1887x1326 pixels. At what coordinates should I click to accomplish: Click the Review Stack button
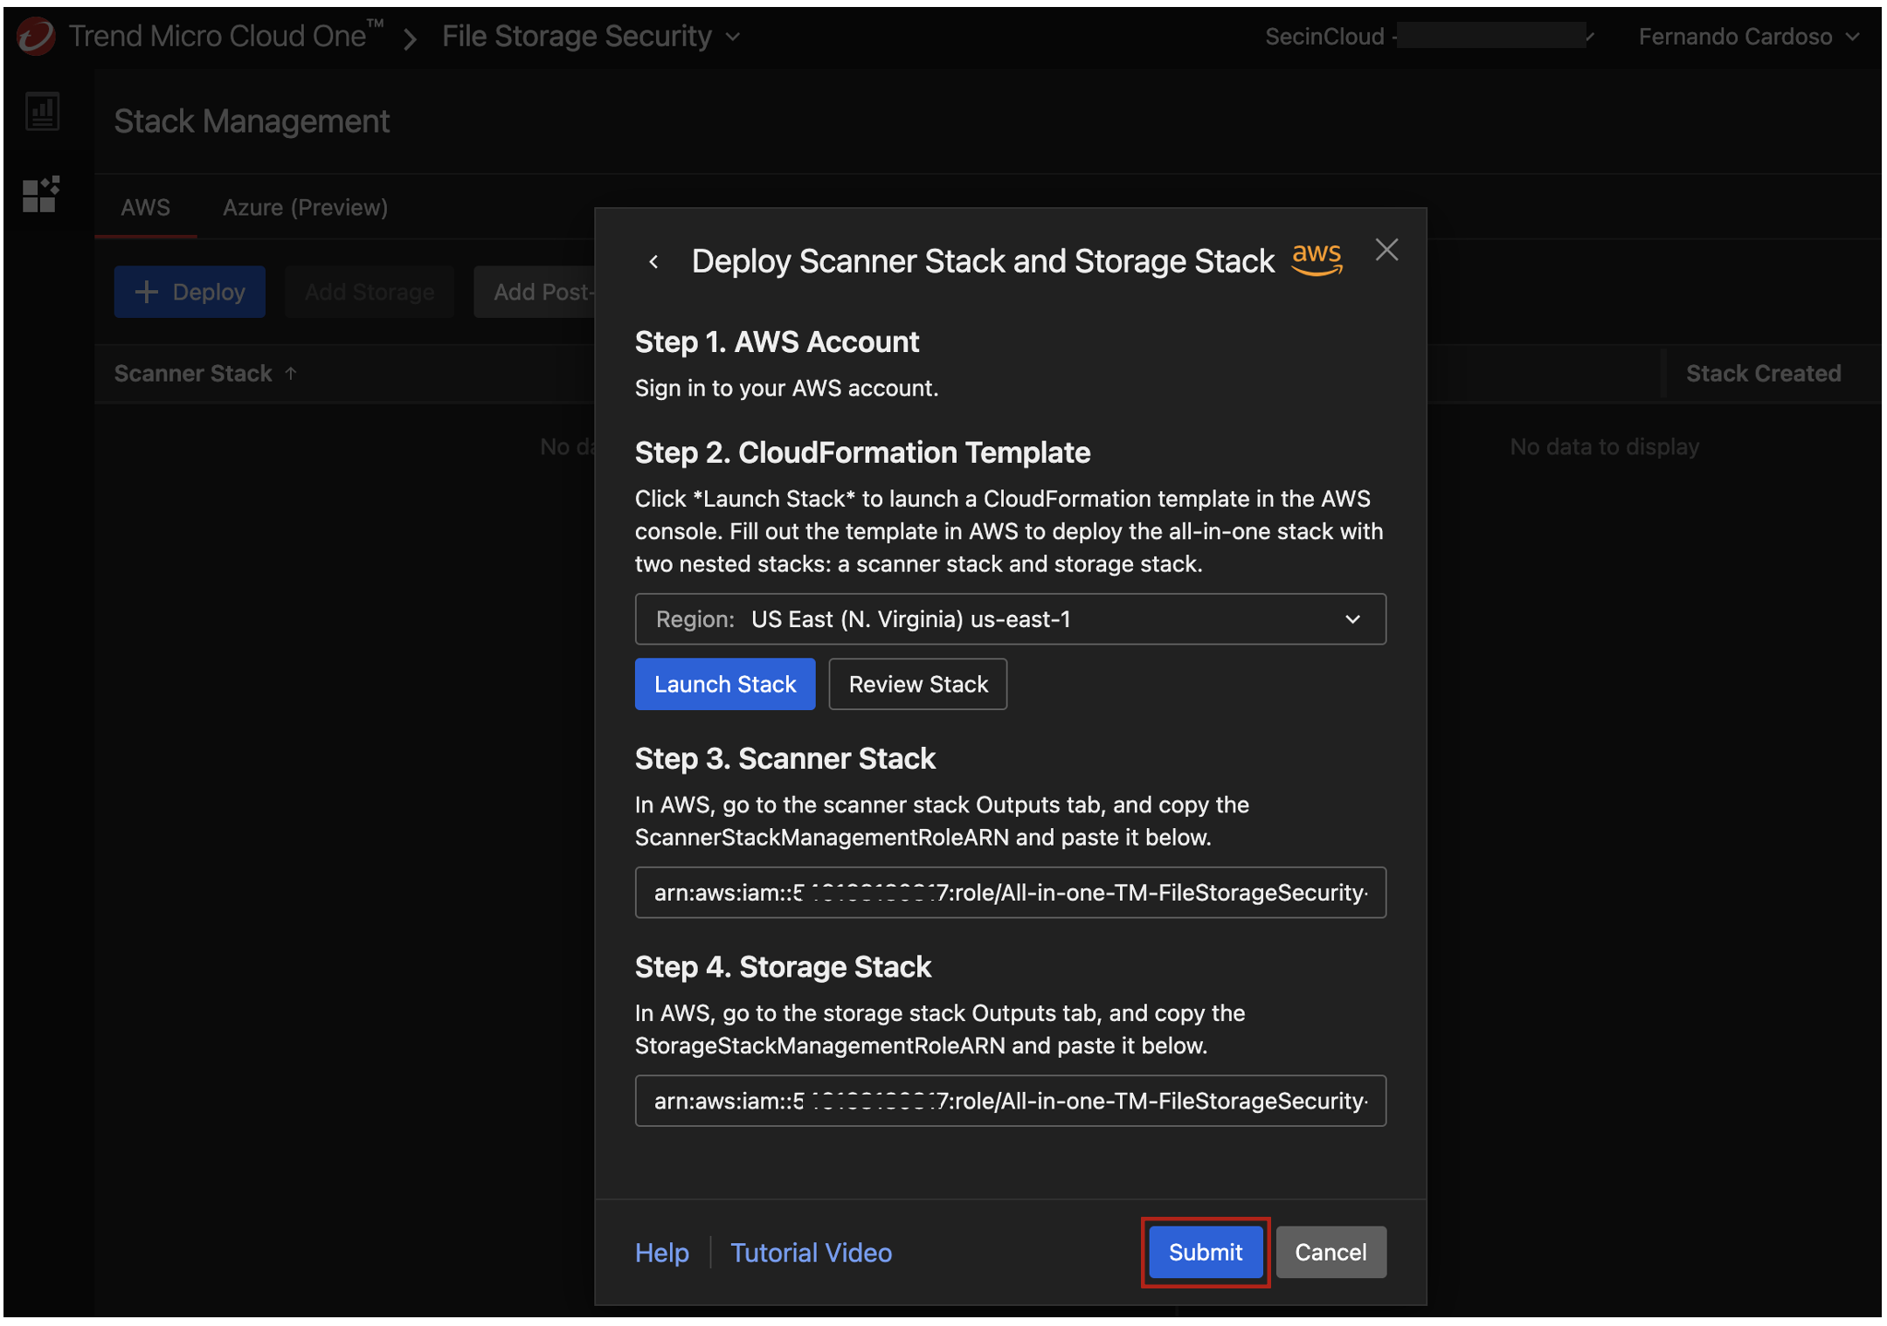coord(917,684)
